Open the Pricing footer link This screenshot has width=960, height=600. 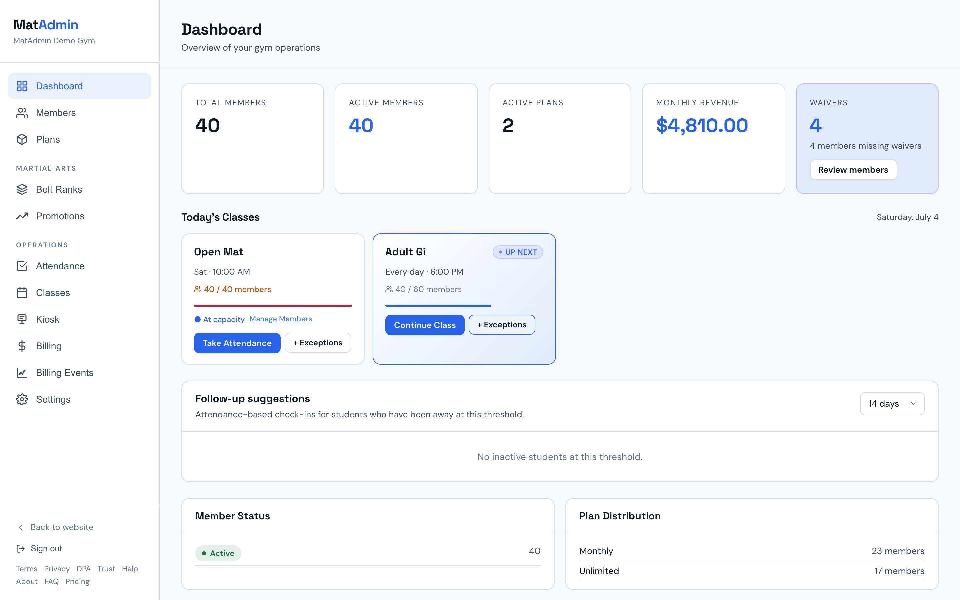[77, 581]
